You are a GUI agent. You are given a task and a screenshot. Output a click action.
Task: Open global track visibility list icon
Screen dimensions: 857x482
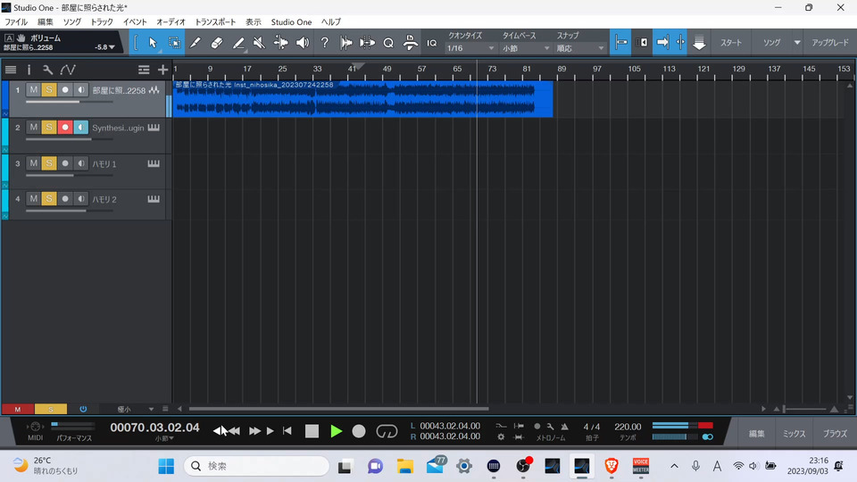point(144,70)
